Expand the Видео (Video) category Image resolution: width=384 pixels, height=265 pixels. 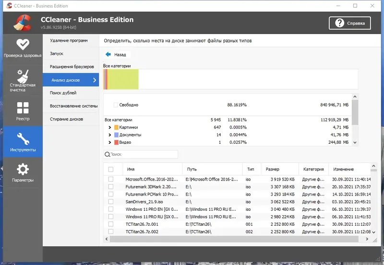110,142
